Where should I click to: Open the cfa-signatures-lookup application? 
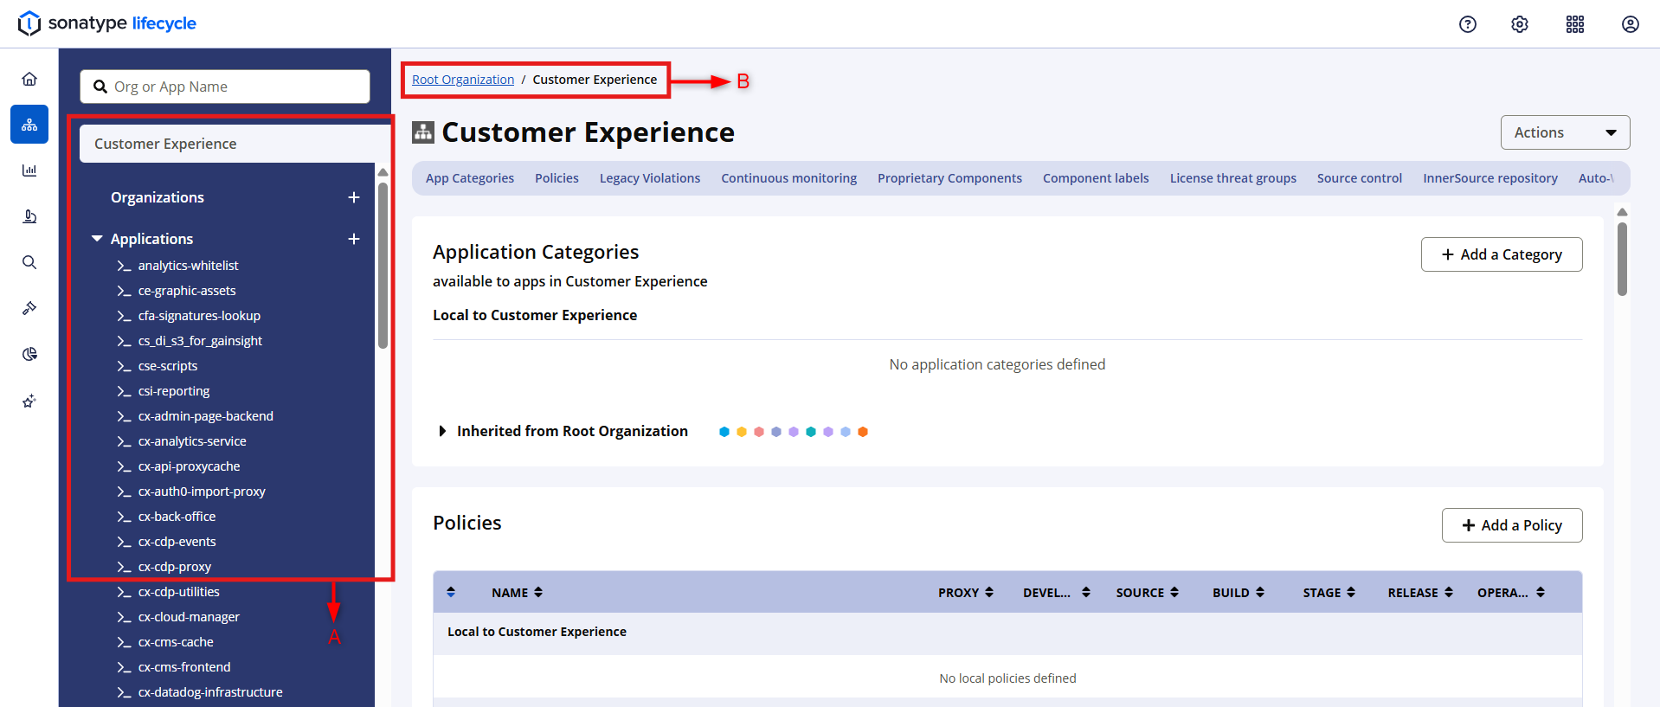pos(199,316)
